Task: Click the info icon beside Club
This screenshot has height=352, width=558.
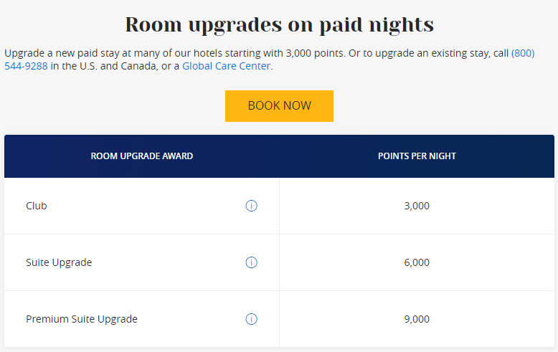Action: click(251, 206)
